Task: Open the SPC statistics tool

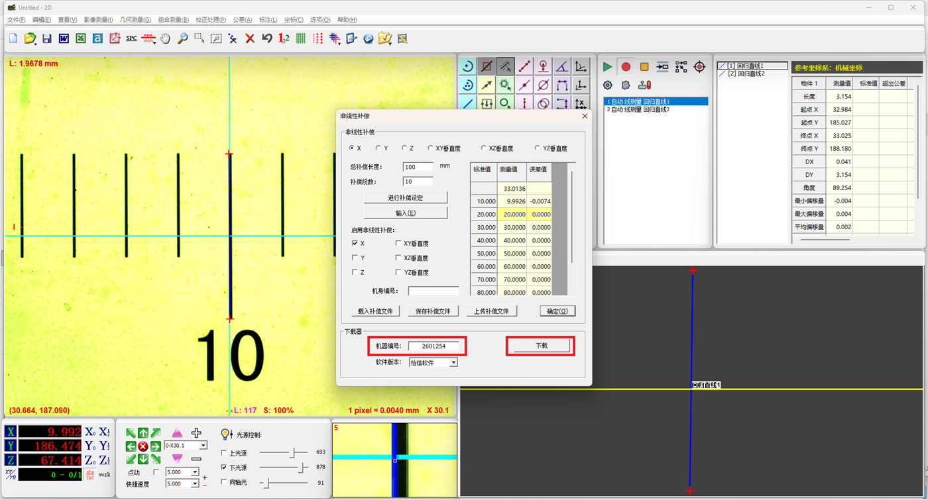Action: pyautogui.click(x=131, y=38)
